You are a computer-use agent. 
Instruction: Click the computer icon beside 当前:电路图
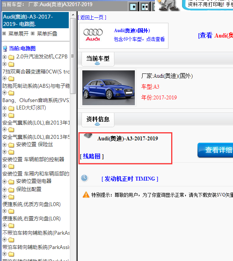tap(5, 49)
